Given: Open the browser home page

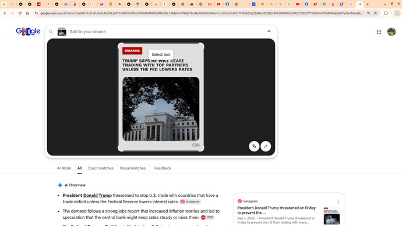Looking at the screenshot, I should tap(27, 13).
